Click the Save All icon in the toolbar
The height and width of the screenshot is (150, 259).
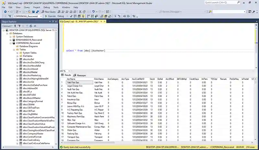[37, 12]
